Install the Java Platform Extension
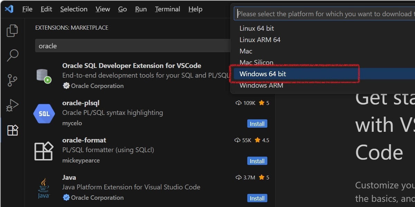Screen dimensions: 415x207 point(257,198)
